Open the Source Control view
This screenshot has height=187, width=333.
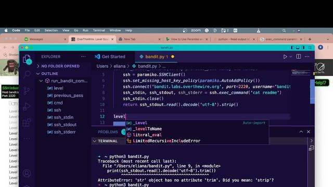point(27,90)
